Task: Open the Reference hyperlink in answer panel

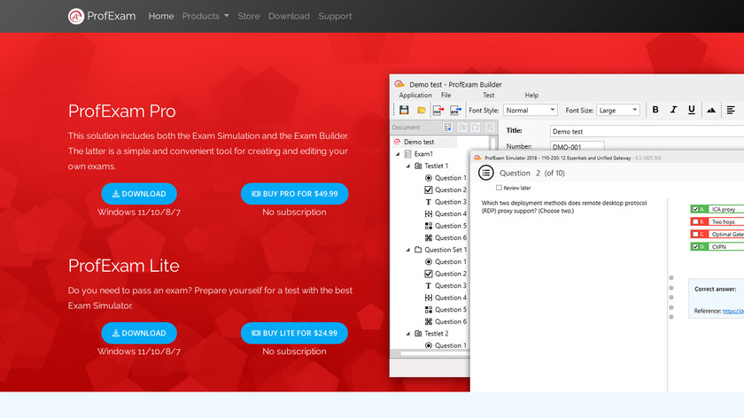Action: click(733, 311)
